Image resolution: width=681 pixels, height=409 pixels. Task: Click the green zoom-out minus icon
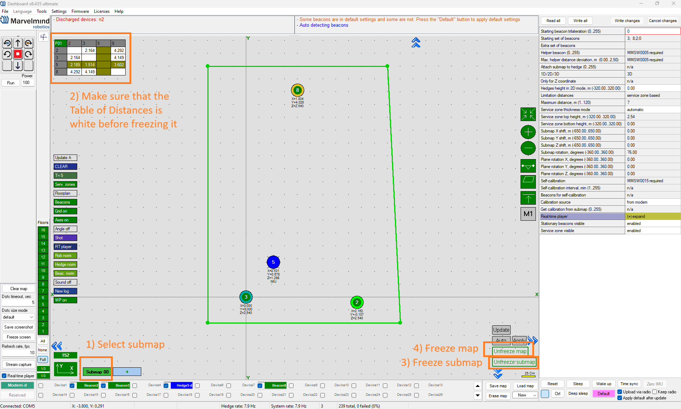(528, 148)
